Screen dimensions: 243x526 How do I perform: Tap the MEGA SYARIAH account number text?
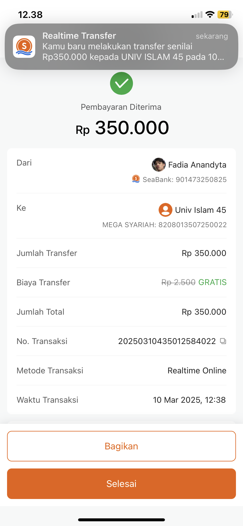pos(165,225)
